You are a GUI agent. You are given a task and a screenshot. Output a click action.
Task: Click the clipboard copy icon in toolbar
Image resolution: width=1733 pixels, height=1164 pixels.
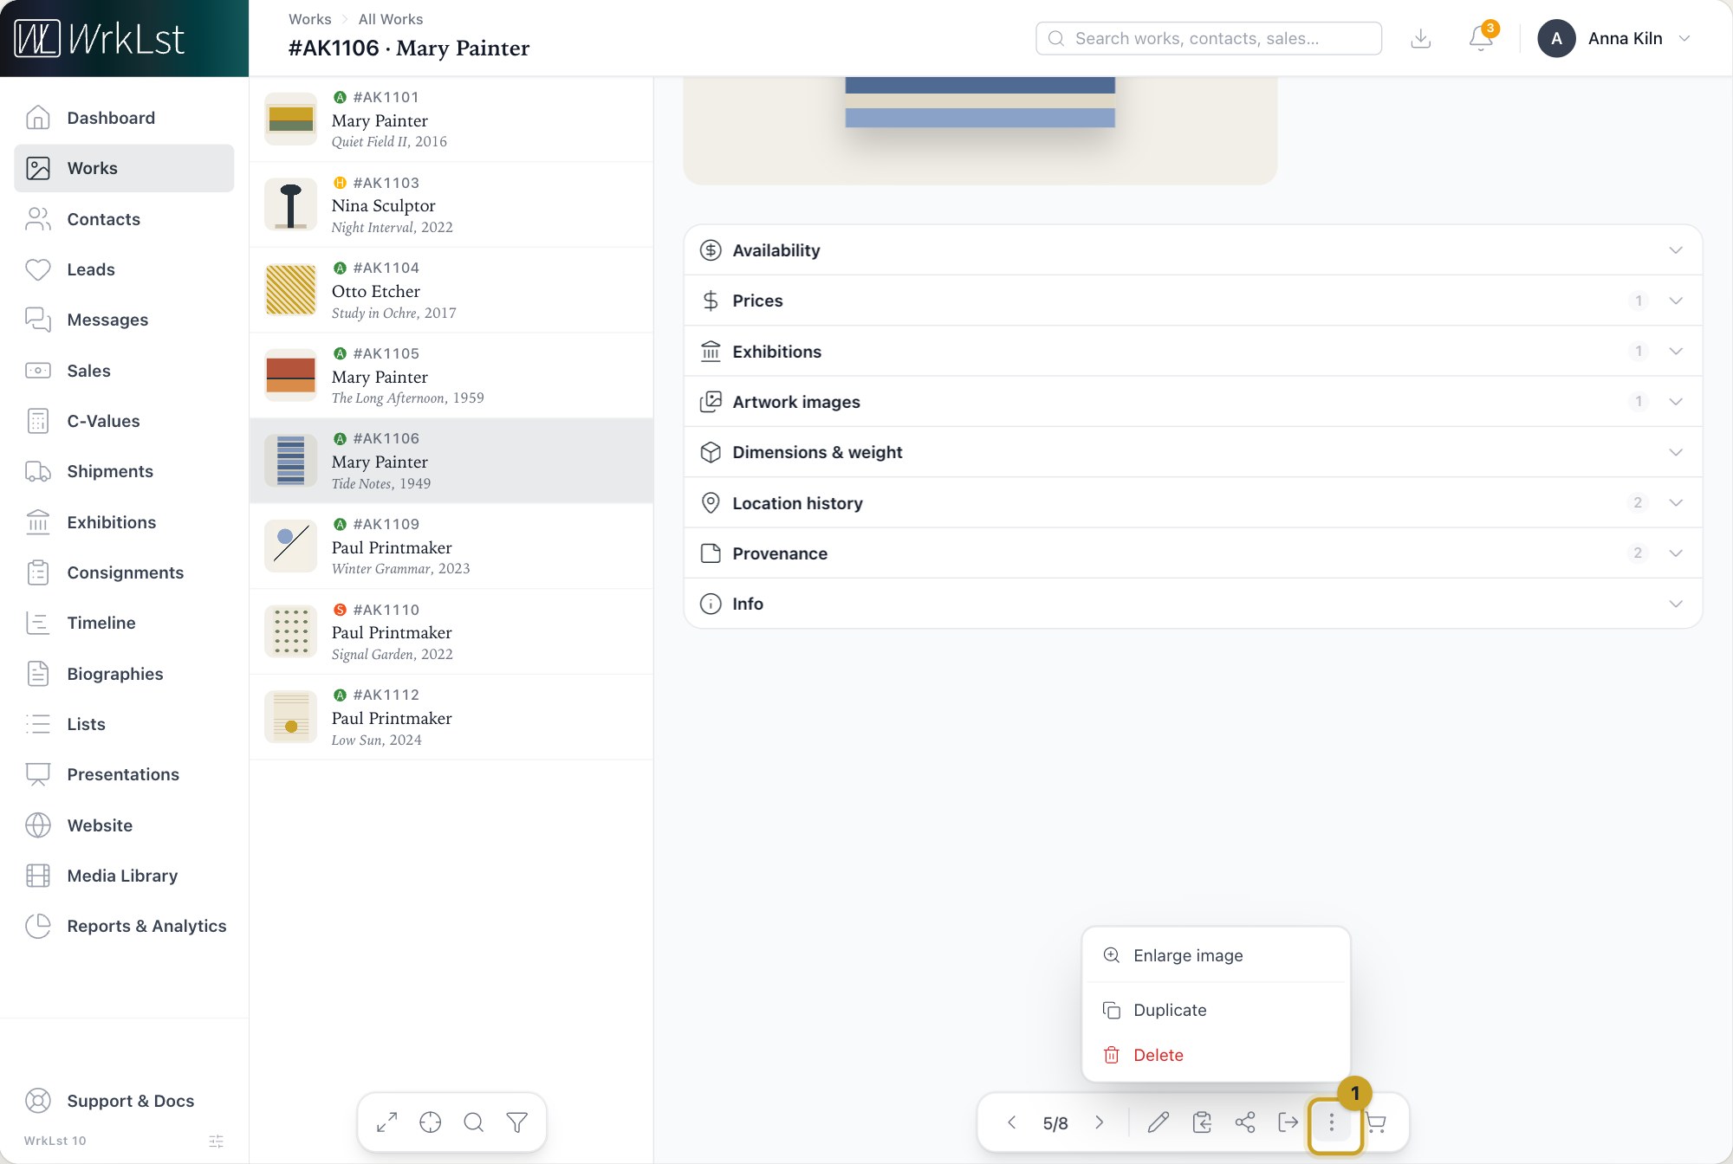(x=1202, y=1122)
